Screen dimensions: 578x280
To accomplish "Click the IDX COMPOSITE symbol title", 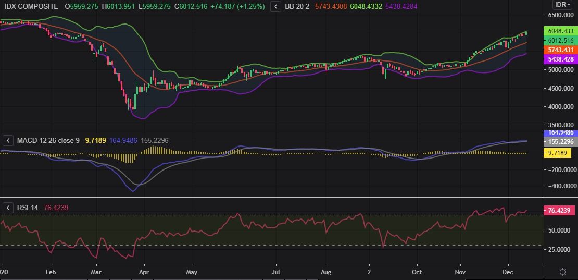I will click(x=30, y=7).
